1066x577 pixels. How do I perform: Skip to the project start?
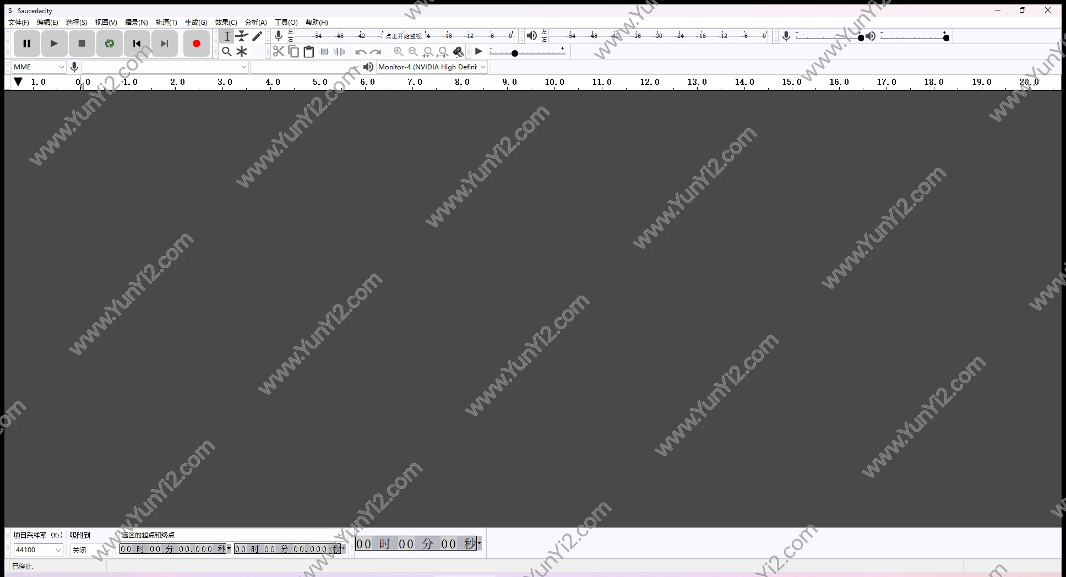click(x=137, y=43)
